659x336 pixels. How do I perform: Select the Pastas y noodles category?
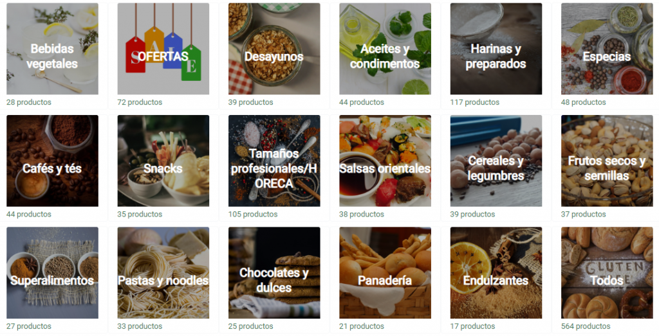pyautogui.click(x=163, y=272)
